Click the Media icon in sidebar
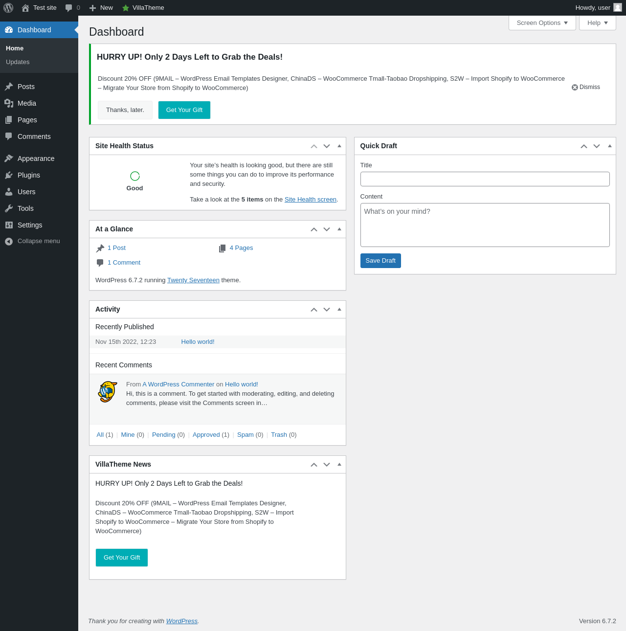Screen dimensions: 626x631 (9, 103)
